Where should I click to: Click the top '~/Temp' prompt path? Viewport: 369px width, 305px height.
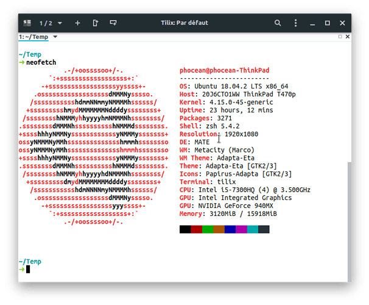[30, 54]
